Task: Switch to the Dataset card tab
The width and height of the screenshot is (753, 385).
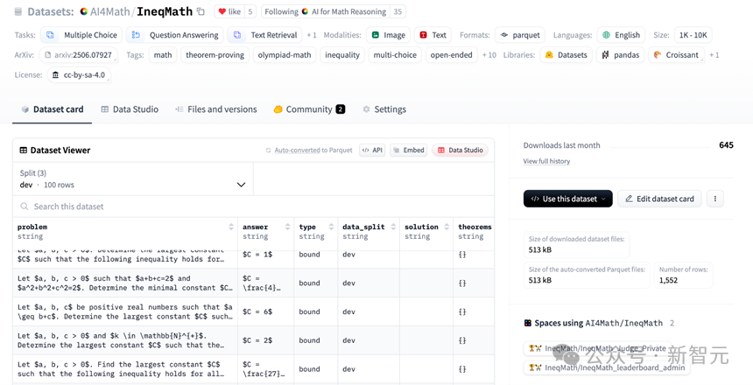Action: (x=53, y=109)
